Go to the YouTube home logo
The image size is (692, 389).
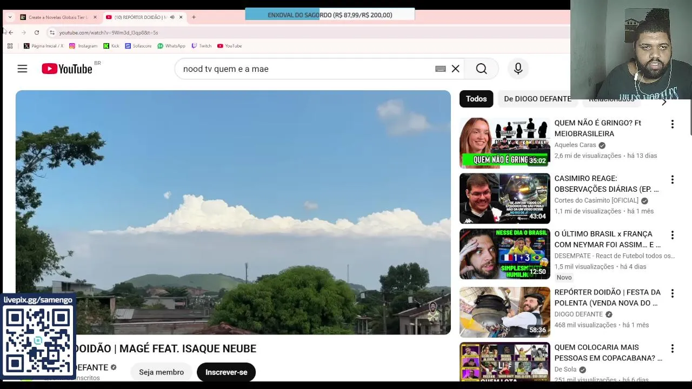(x=67, y=69)
